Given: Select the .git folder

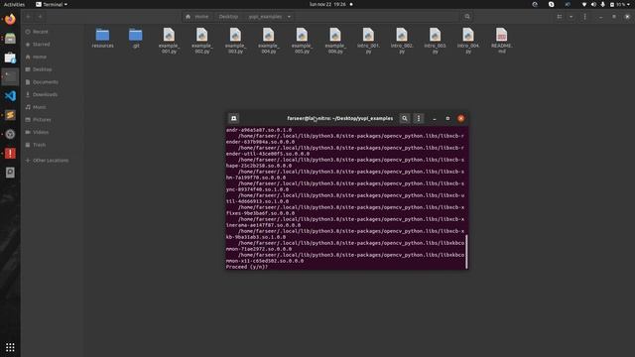Looking at the screenshot, I should (136, 38).
